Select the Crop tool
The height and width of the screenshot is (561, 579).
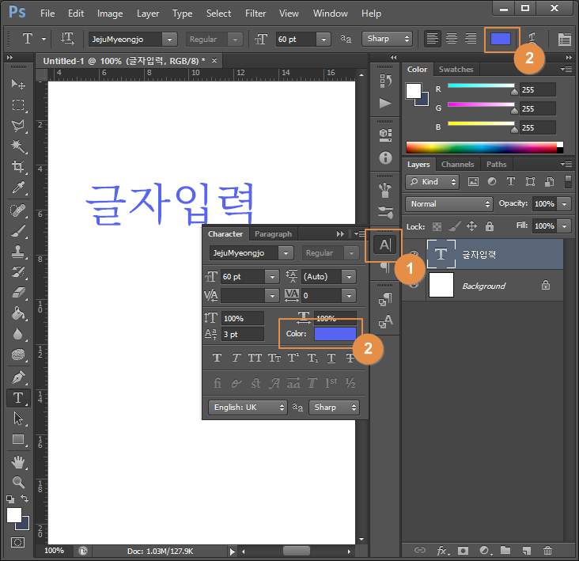click(17, 166)
